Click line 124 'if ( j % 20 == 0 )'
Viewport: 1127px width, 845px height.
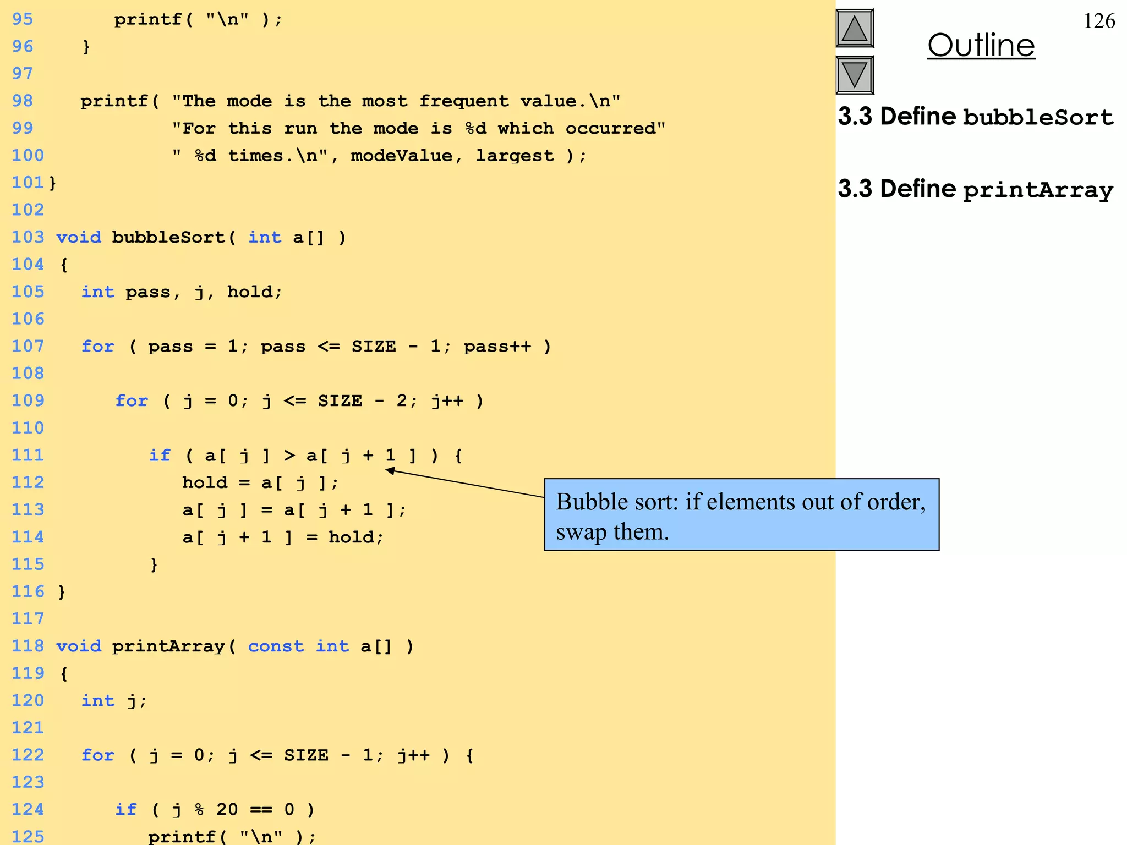click(215, 810)
